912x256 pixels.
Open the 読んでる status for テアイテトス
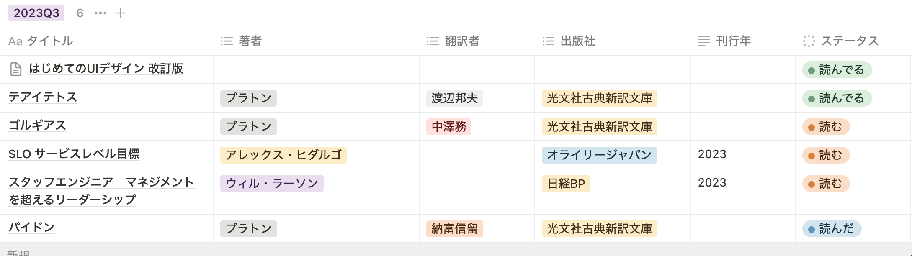837,98
